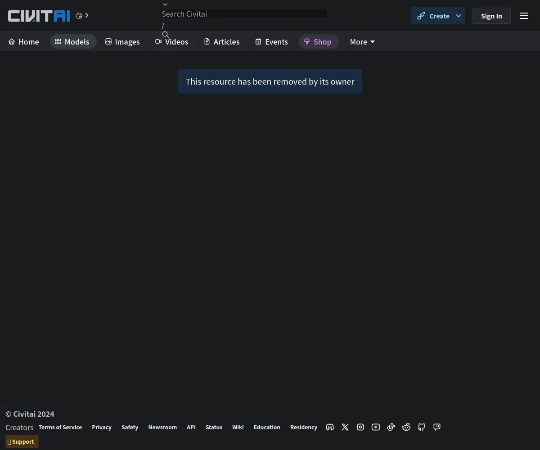Click the Support button in footer
The height and width of the screenshot is (450, 540).
pyautogui.click(x=22, y=441)
